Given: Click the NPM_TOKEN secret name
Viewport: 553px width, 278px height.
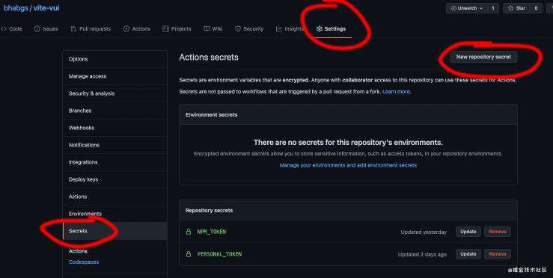Looking at the screenshot, I should pos(212,232).
